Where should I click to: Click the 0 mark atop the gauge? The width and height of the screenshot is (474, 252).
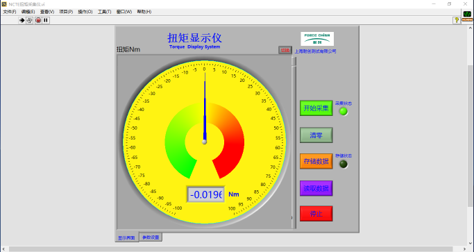click(204, 69)
